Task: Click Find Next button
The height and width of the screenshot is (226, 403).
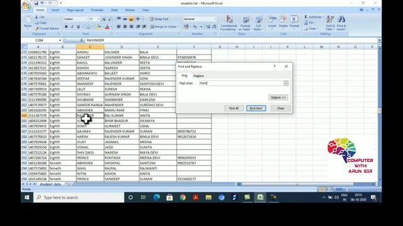Action: (256, 109)
